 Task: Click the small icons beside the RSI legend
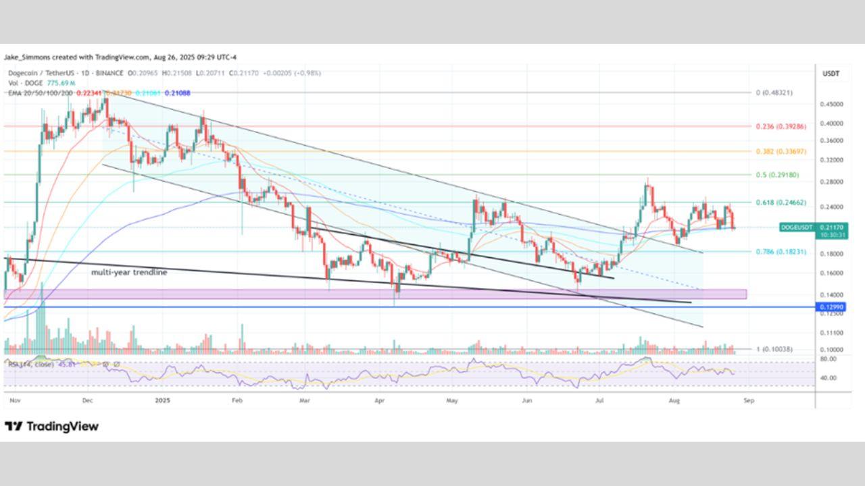click(112, 364)
